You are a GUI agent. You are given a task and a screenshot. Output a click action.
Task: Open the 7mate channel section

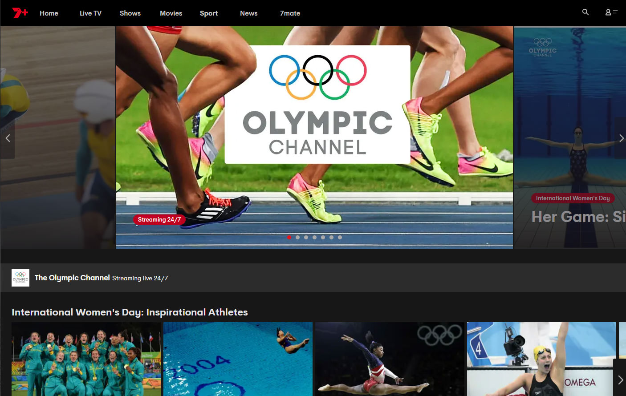click(x=290, y=13)
